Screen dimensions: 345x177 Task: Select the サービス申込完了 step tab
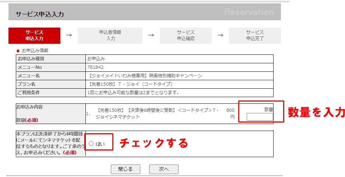[x=255, y=35]
